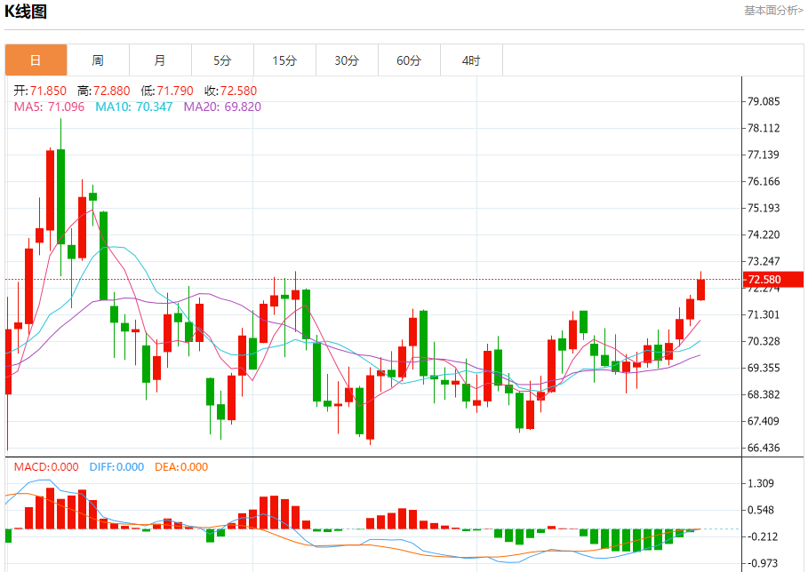Screen dimensions: 808x572
Task: Click the MA10: 70.347 indicator label
Action: coord(134,107)
